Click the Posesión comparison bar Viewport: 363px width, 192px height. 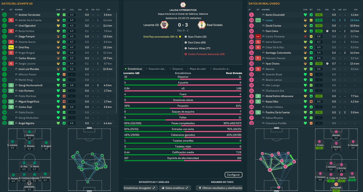click(x=183, y=108)
